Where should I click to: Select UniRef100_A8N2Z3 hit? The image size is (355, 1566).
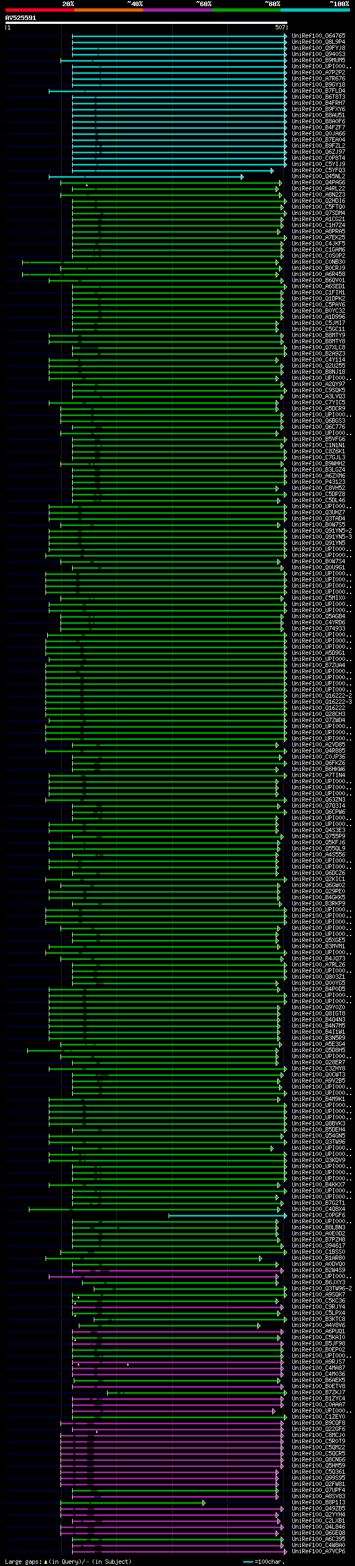(x=318, y=194)
